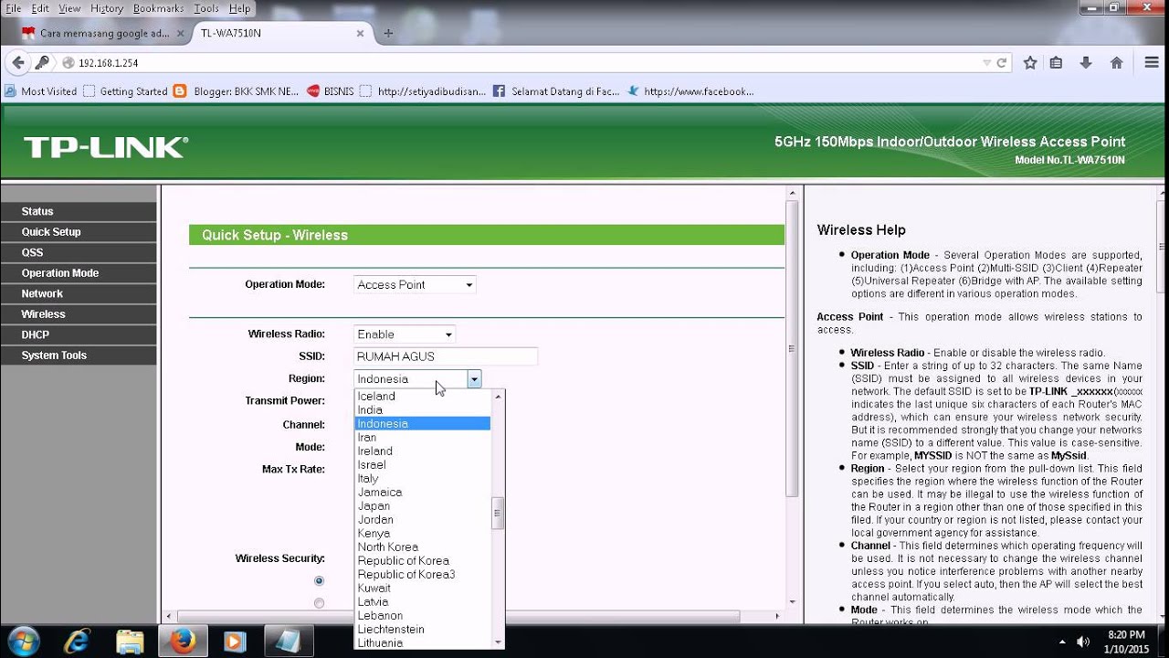Open DHCP settings in the sidebar

pos(79,334)
